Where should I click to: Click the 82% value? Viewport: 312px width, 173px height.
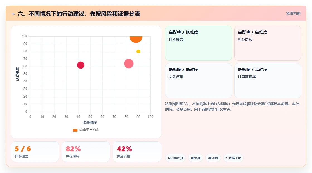tap(73, 149)
